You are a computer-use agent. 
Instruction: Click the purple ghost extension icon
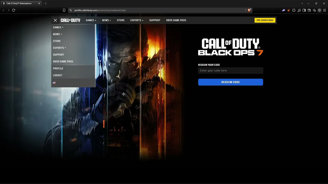[x=284, y=10]
